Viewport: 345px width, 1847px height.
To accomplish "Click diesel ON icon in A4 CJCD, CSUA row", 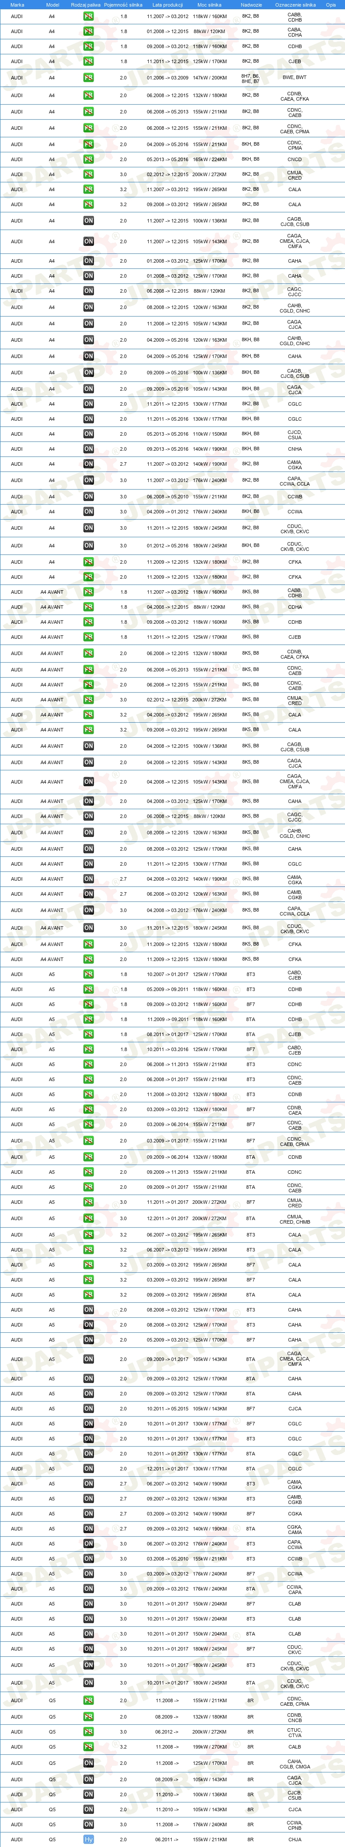I will pos(88,434).
